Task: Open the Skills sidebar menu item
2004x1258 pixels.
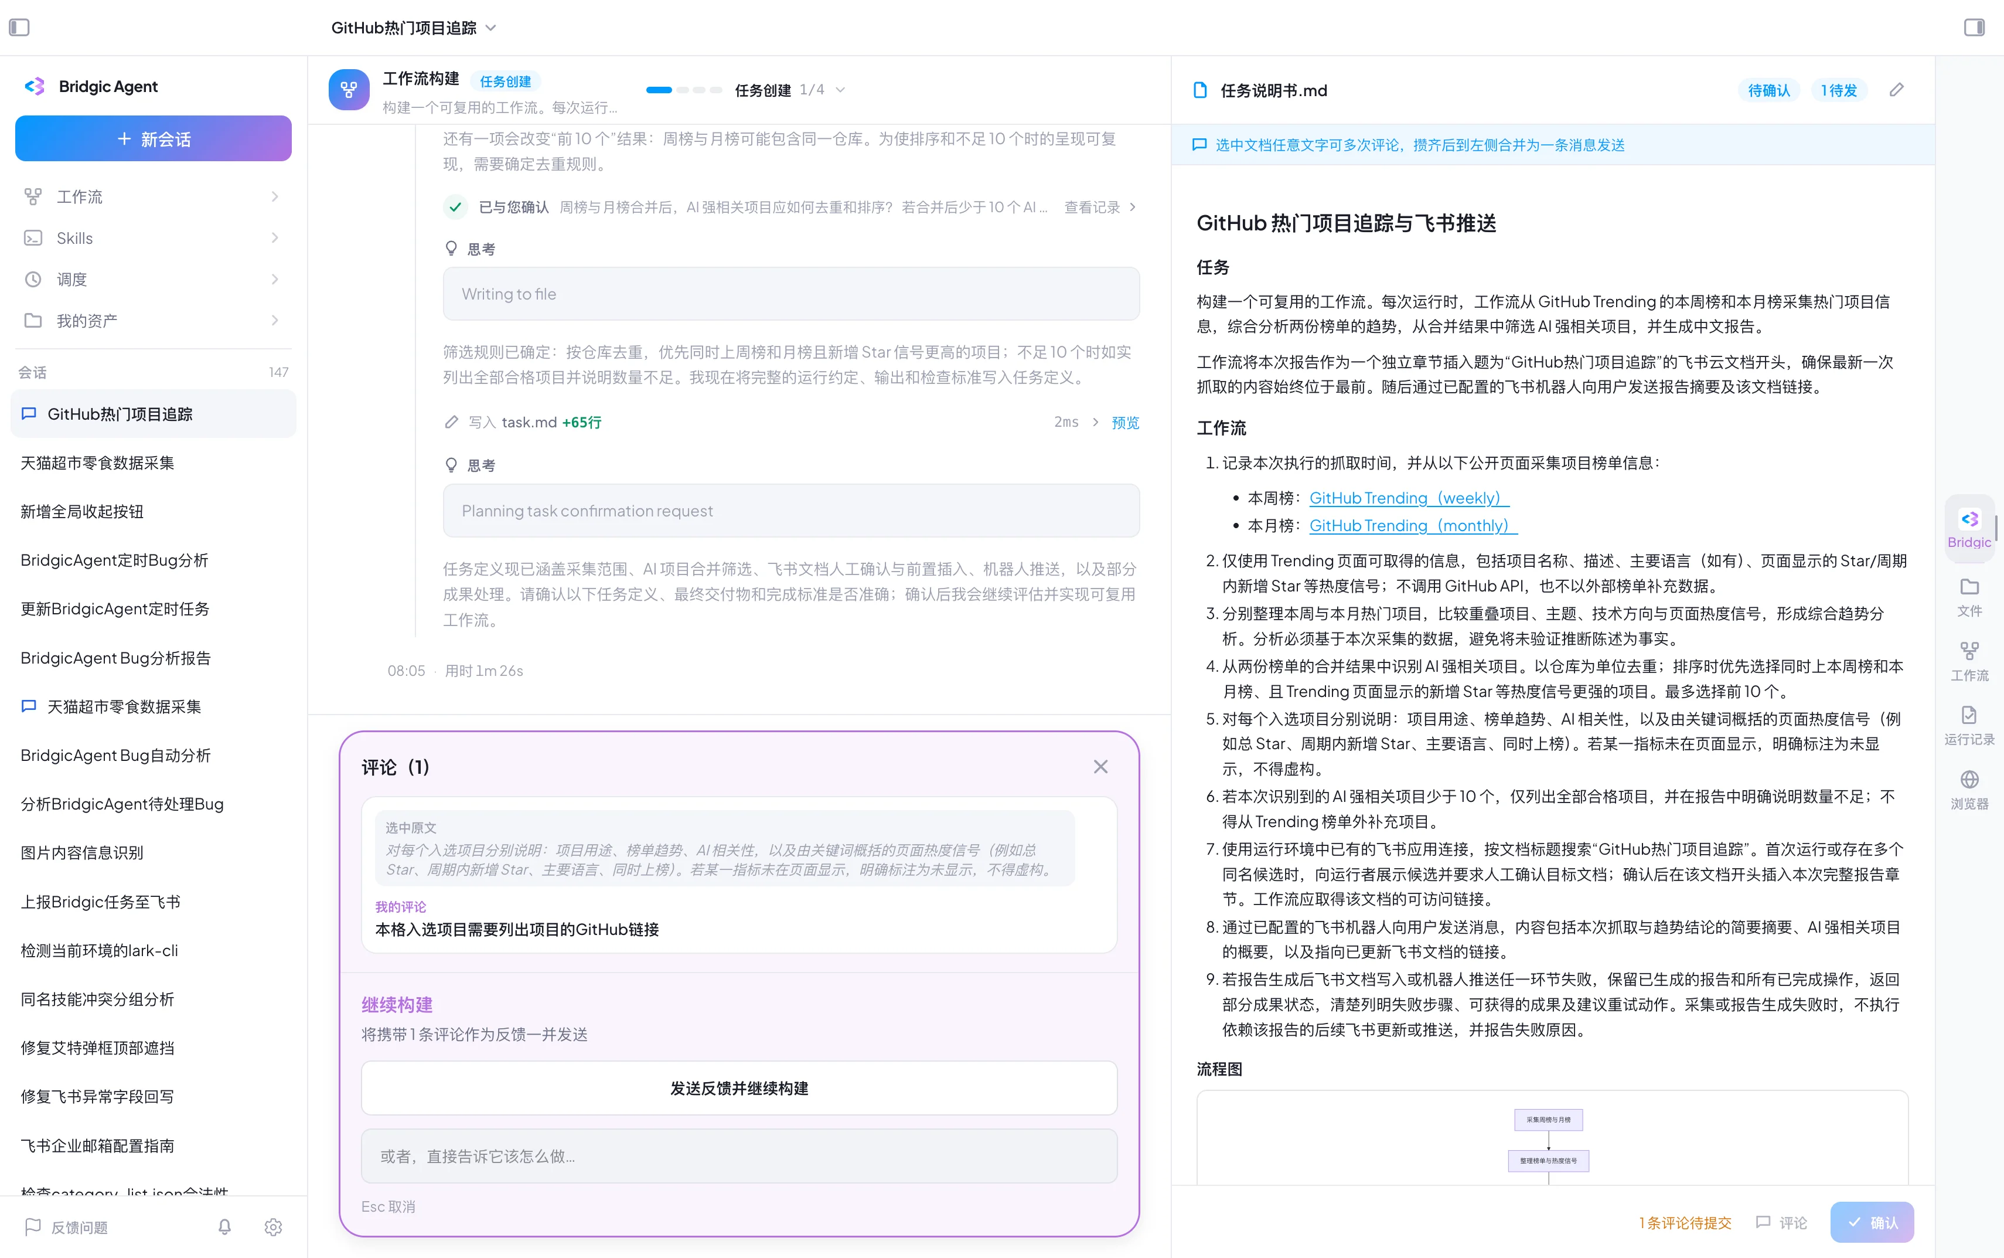Action: [x=153, y=238]
